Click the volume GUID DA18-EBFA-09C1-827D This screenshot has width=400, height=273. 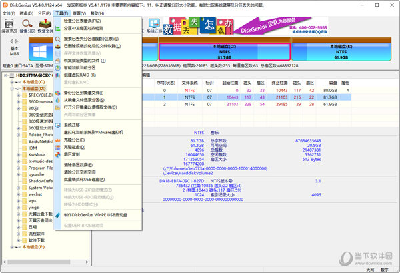tap(181, 181)
